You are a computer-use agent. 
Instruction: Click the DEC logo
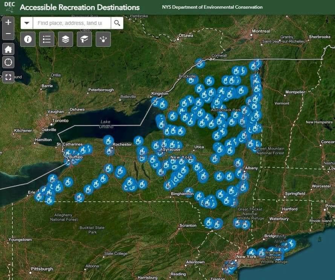[x=10, y=7]
